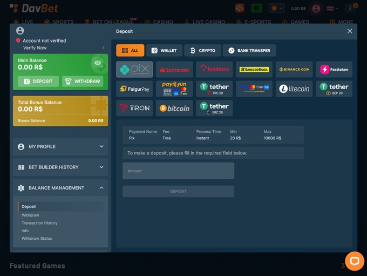Click Verify Now link

[35, 48]
